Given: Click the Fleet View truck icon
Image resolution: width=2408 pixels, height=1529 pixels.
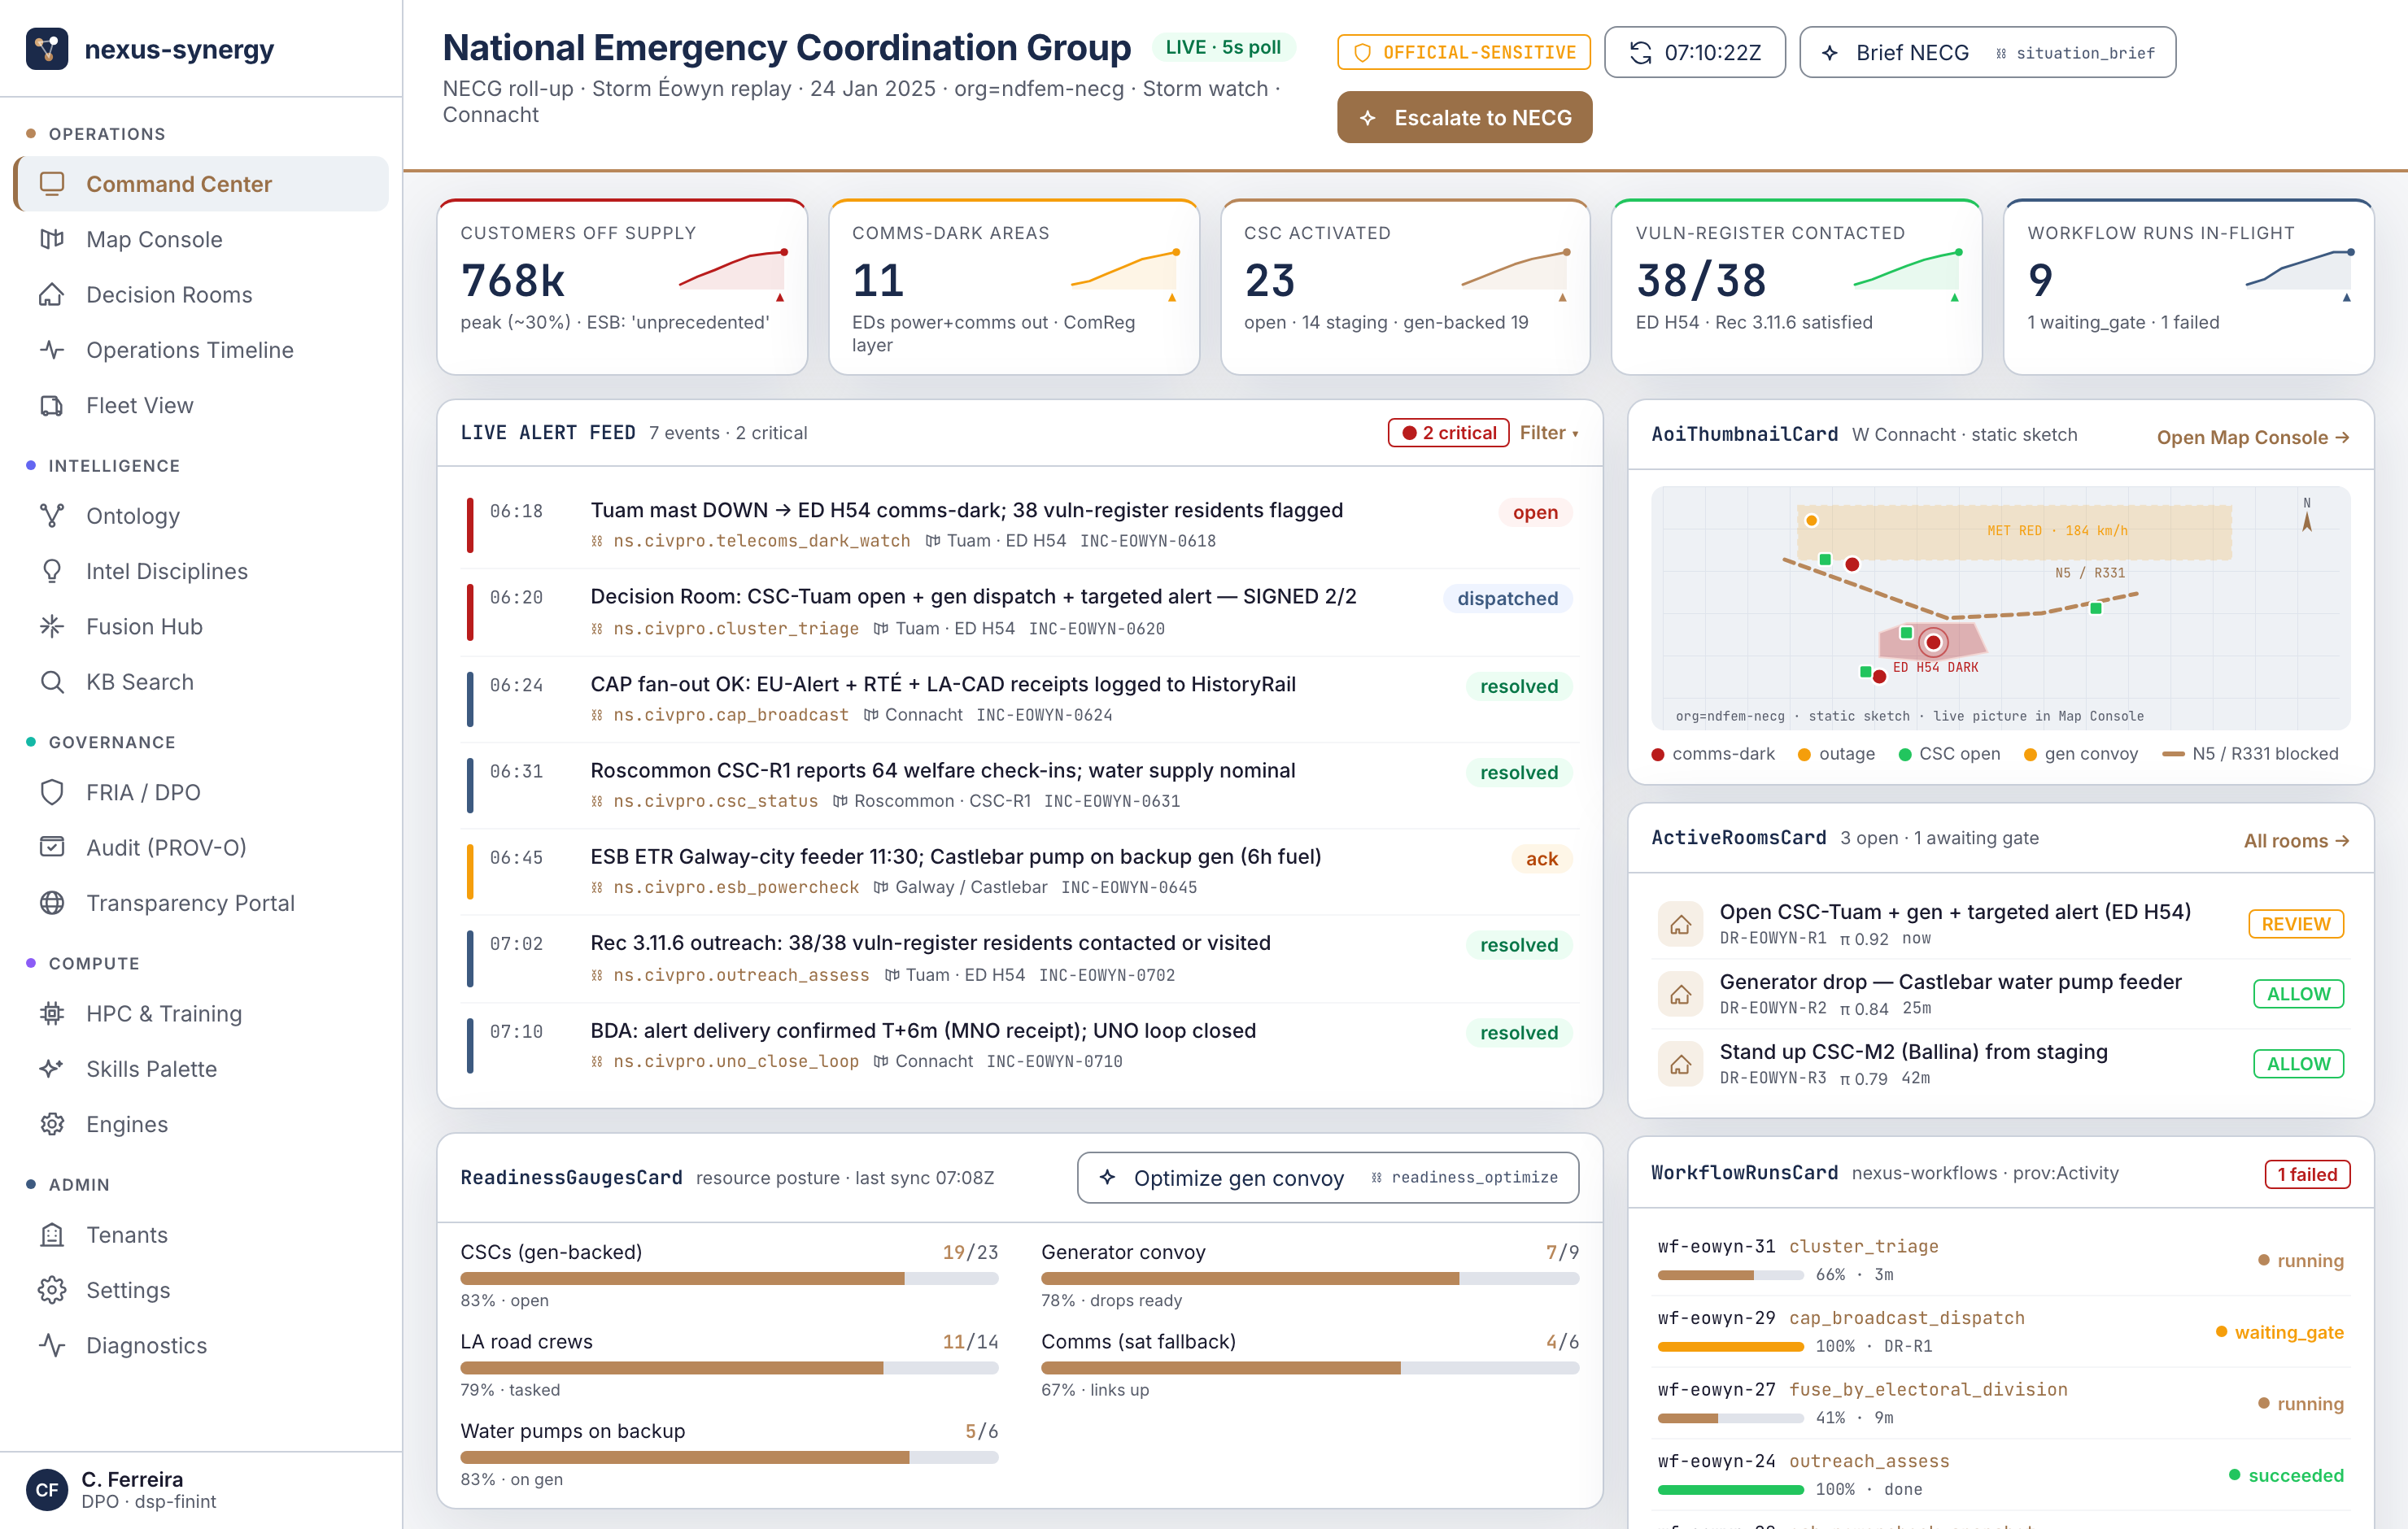Looking at the screenshot, I should pyautogui.click(x=52, y=405).
